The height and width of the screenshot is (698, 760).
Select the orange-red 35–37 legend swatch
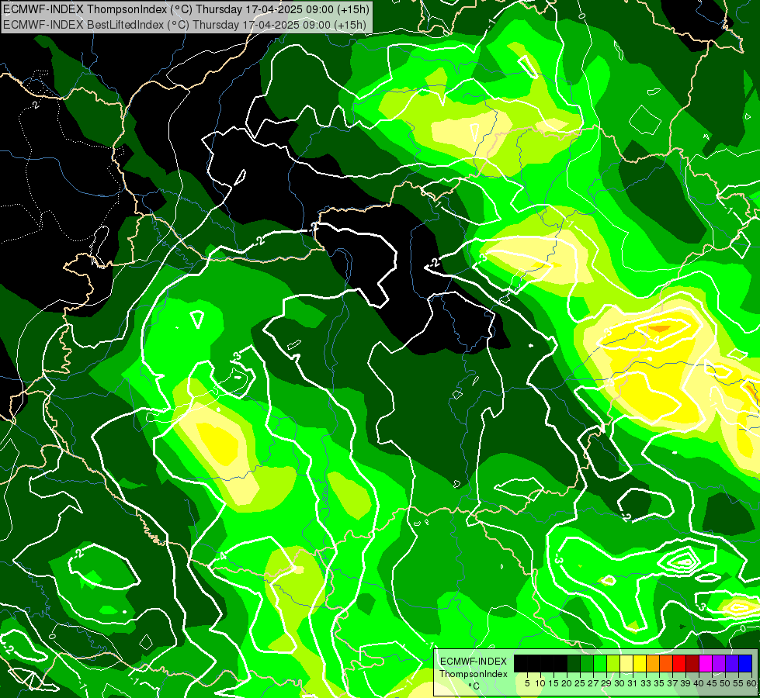[x=666, y=663]
